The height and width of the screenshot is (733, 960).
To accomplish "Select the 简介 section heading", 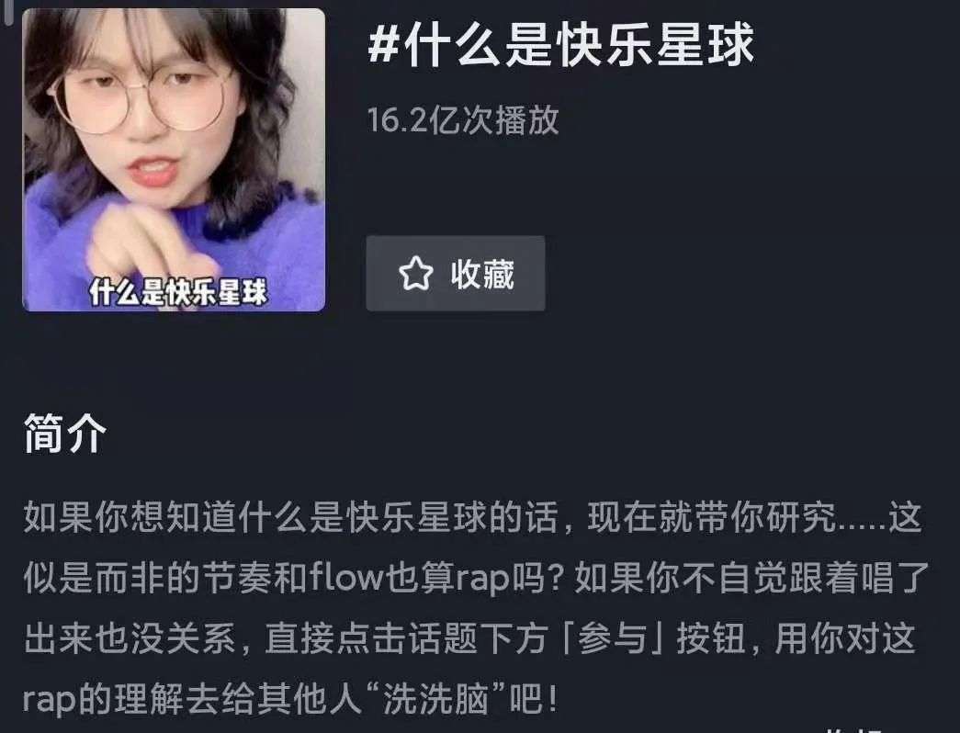I will pos(65,433).
